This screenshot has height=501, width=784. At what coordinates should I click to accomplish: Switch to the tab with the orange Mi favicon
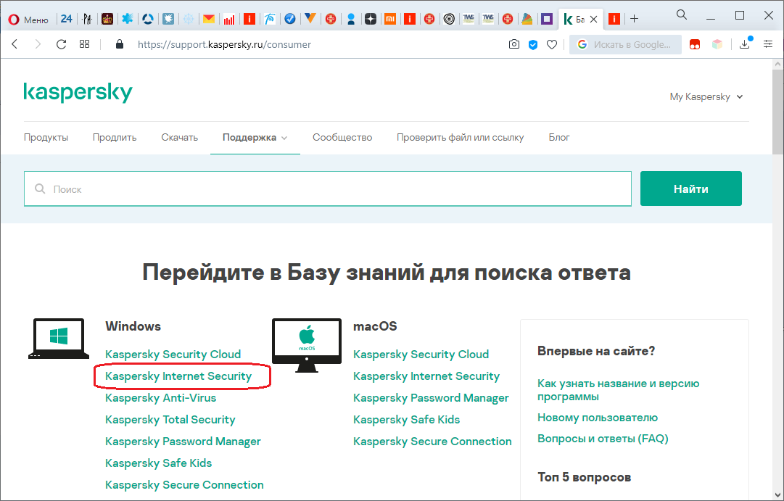389,19
